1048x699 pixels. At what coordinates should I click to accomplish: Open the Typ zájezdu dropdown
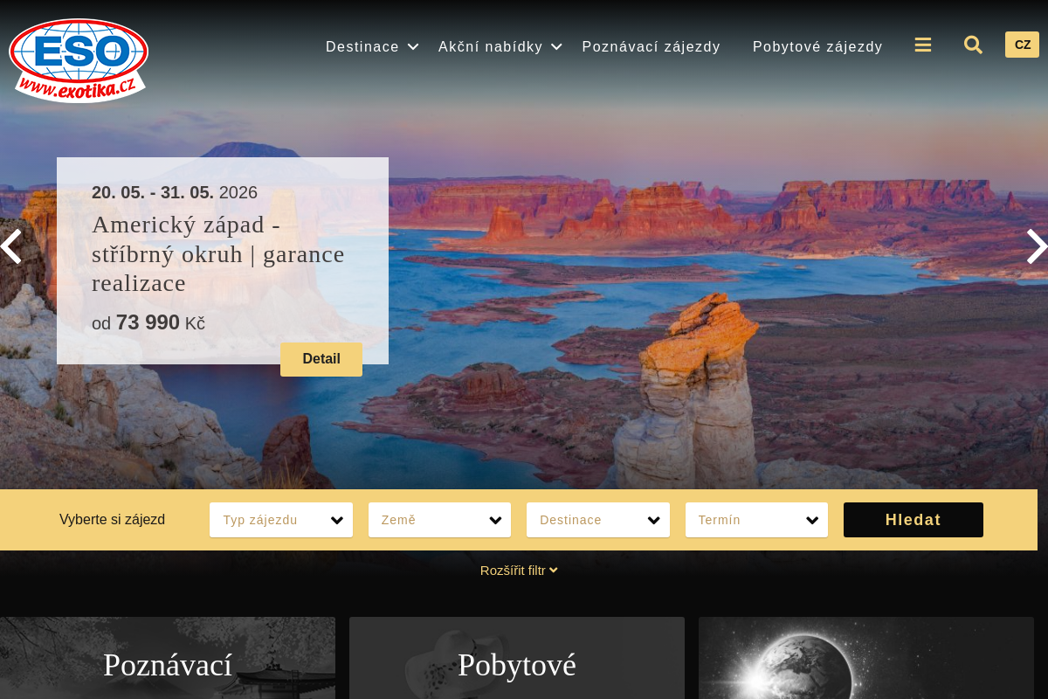[x=281, y=520]
